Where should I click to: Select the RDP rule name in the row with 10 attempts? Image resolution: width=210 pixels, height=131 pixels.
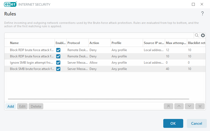32,56
